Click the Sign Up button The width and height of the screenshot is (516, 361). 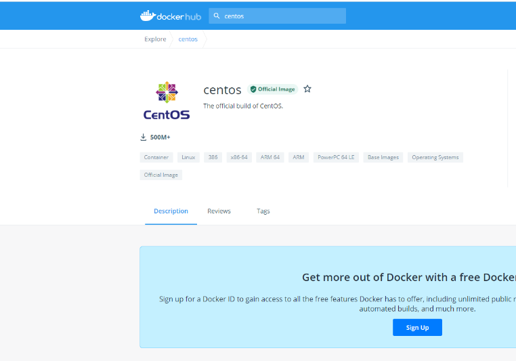[x=417, y=327]
